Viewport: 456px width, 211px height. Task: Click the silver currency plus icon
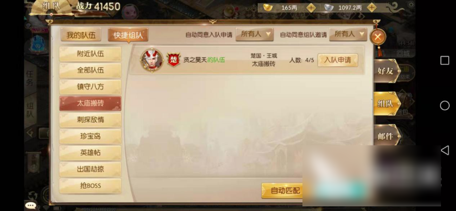pos(371,8)
